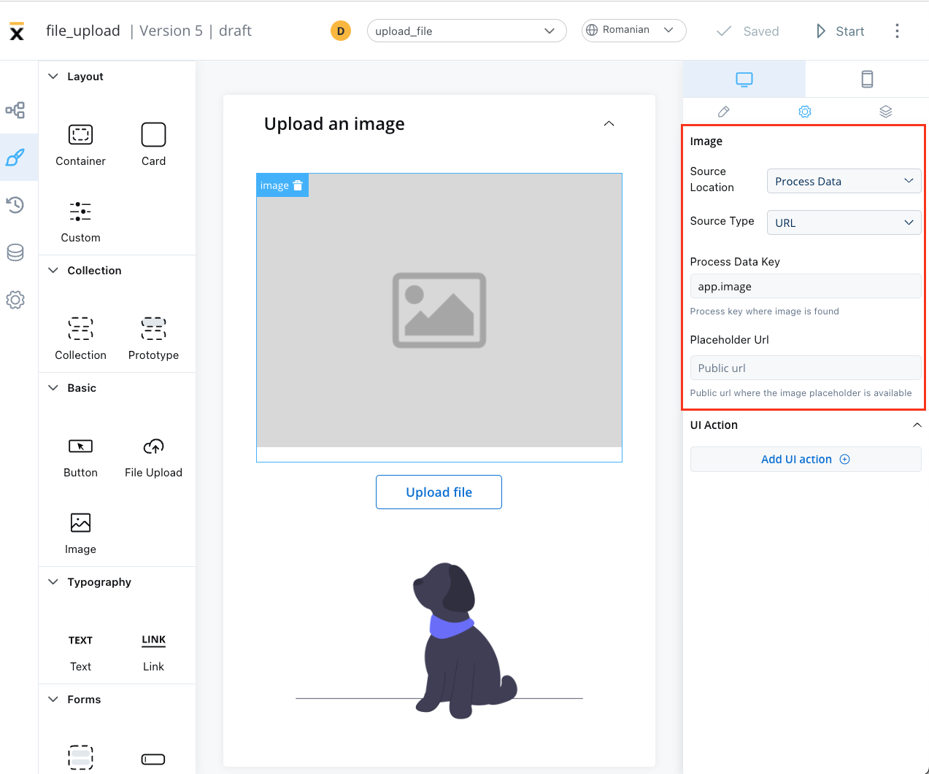929x774 pixels.
Task: Select the Custom component
Action: pos(80,222)
